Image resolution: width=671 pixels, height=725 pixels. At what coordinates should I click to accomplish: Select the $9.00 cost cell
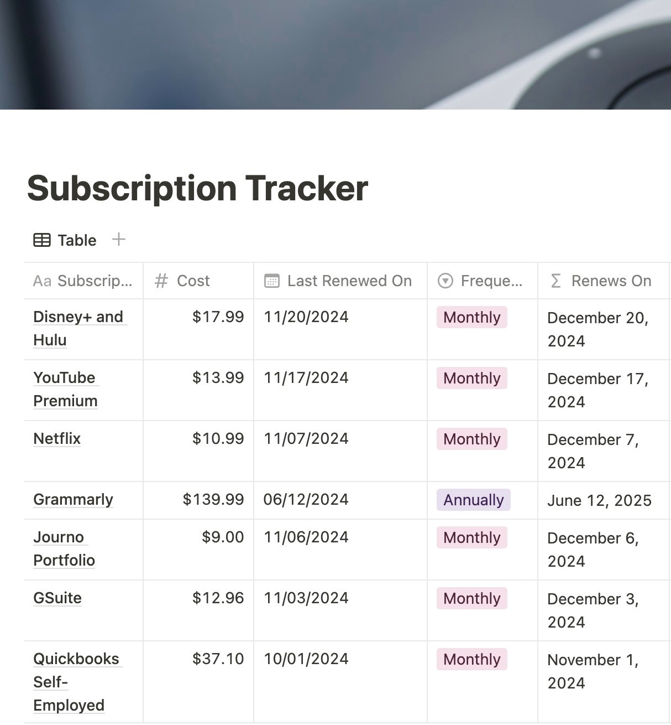tap(198, 550)
